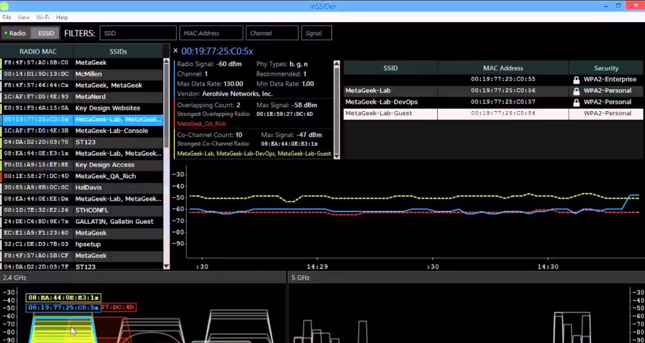Sort by RADIO MAC column header
The image size is (645, 343).
(x=38, y=51)
